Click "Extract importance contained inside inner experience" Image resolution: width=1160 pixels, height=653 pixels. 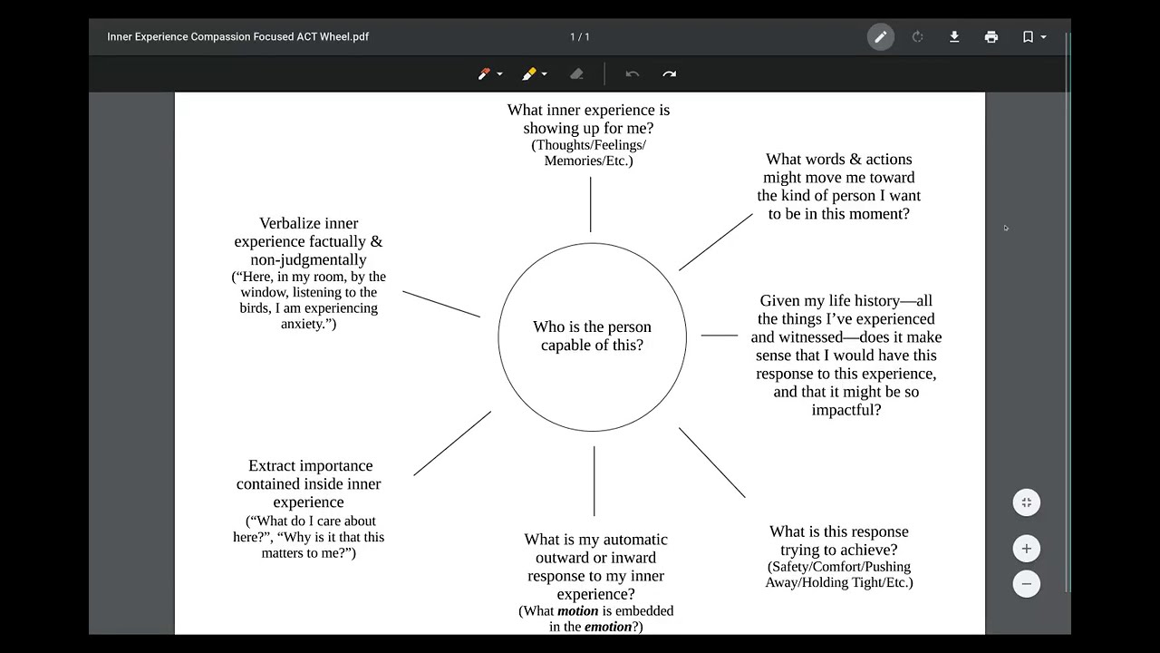pyautogui.click(x=309, y=483)
